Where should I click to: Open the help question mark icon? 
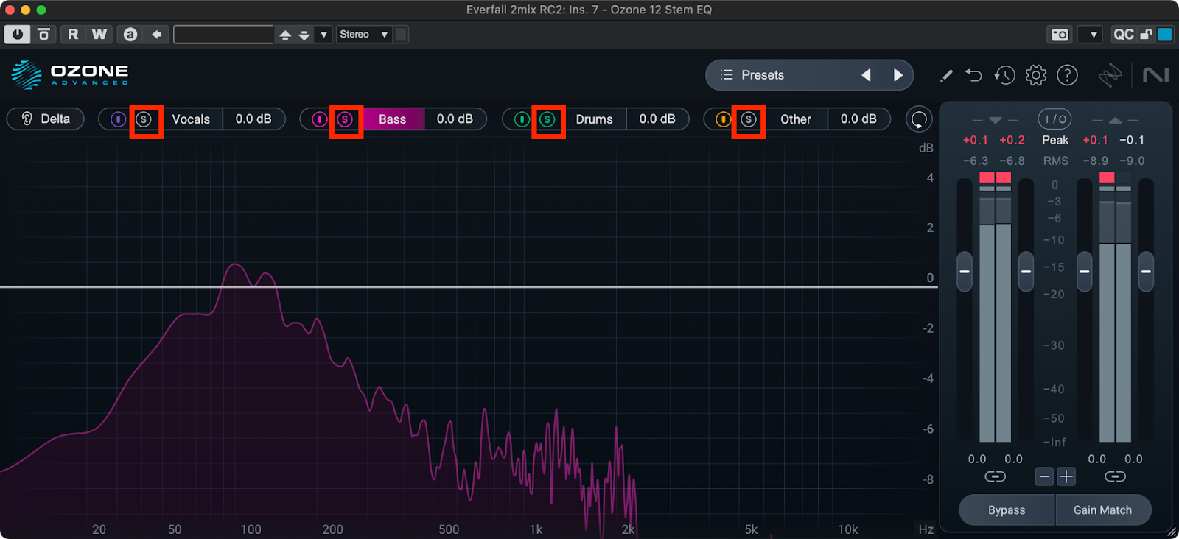coord(1067,75)
